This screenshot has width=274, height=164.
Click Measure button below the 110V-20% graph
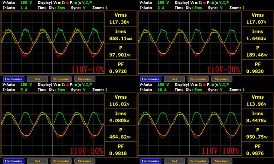pos(222,79)
